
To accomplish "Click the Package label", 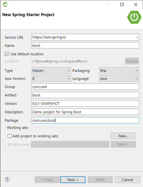I will click(11, 121).
